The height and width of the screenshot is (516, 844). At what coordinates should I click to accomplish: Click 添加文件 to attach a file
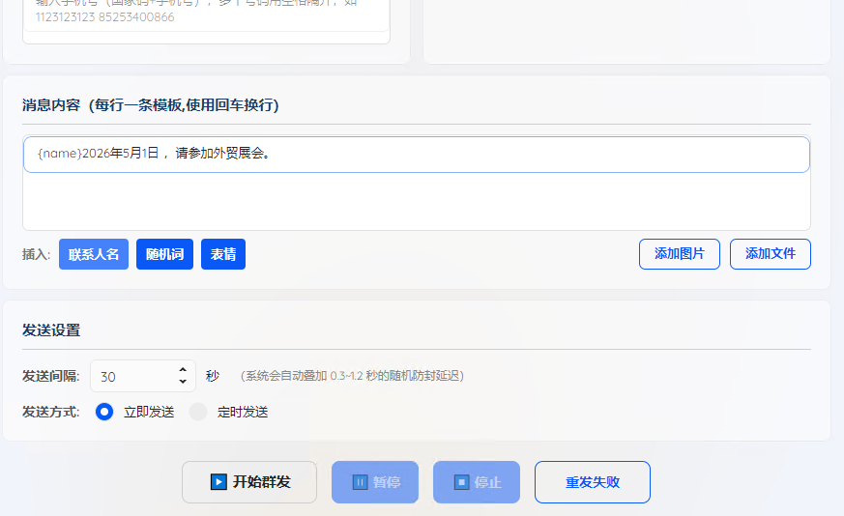770,254
